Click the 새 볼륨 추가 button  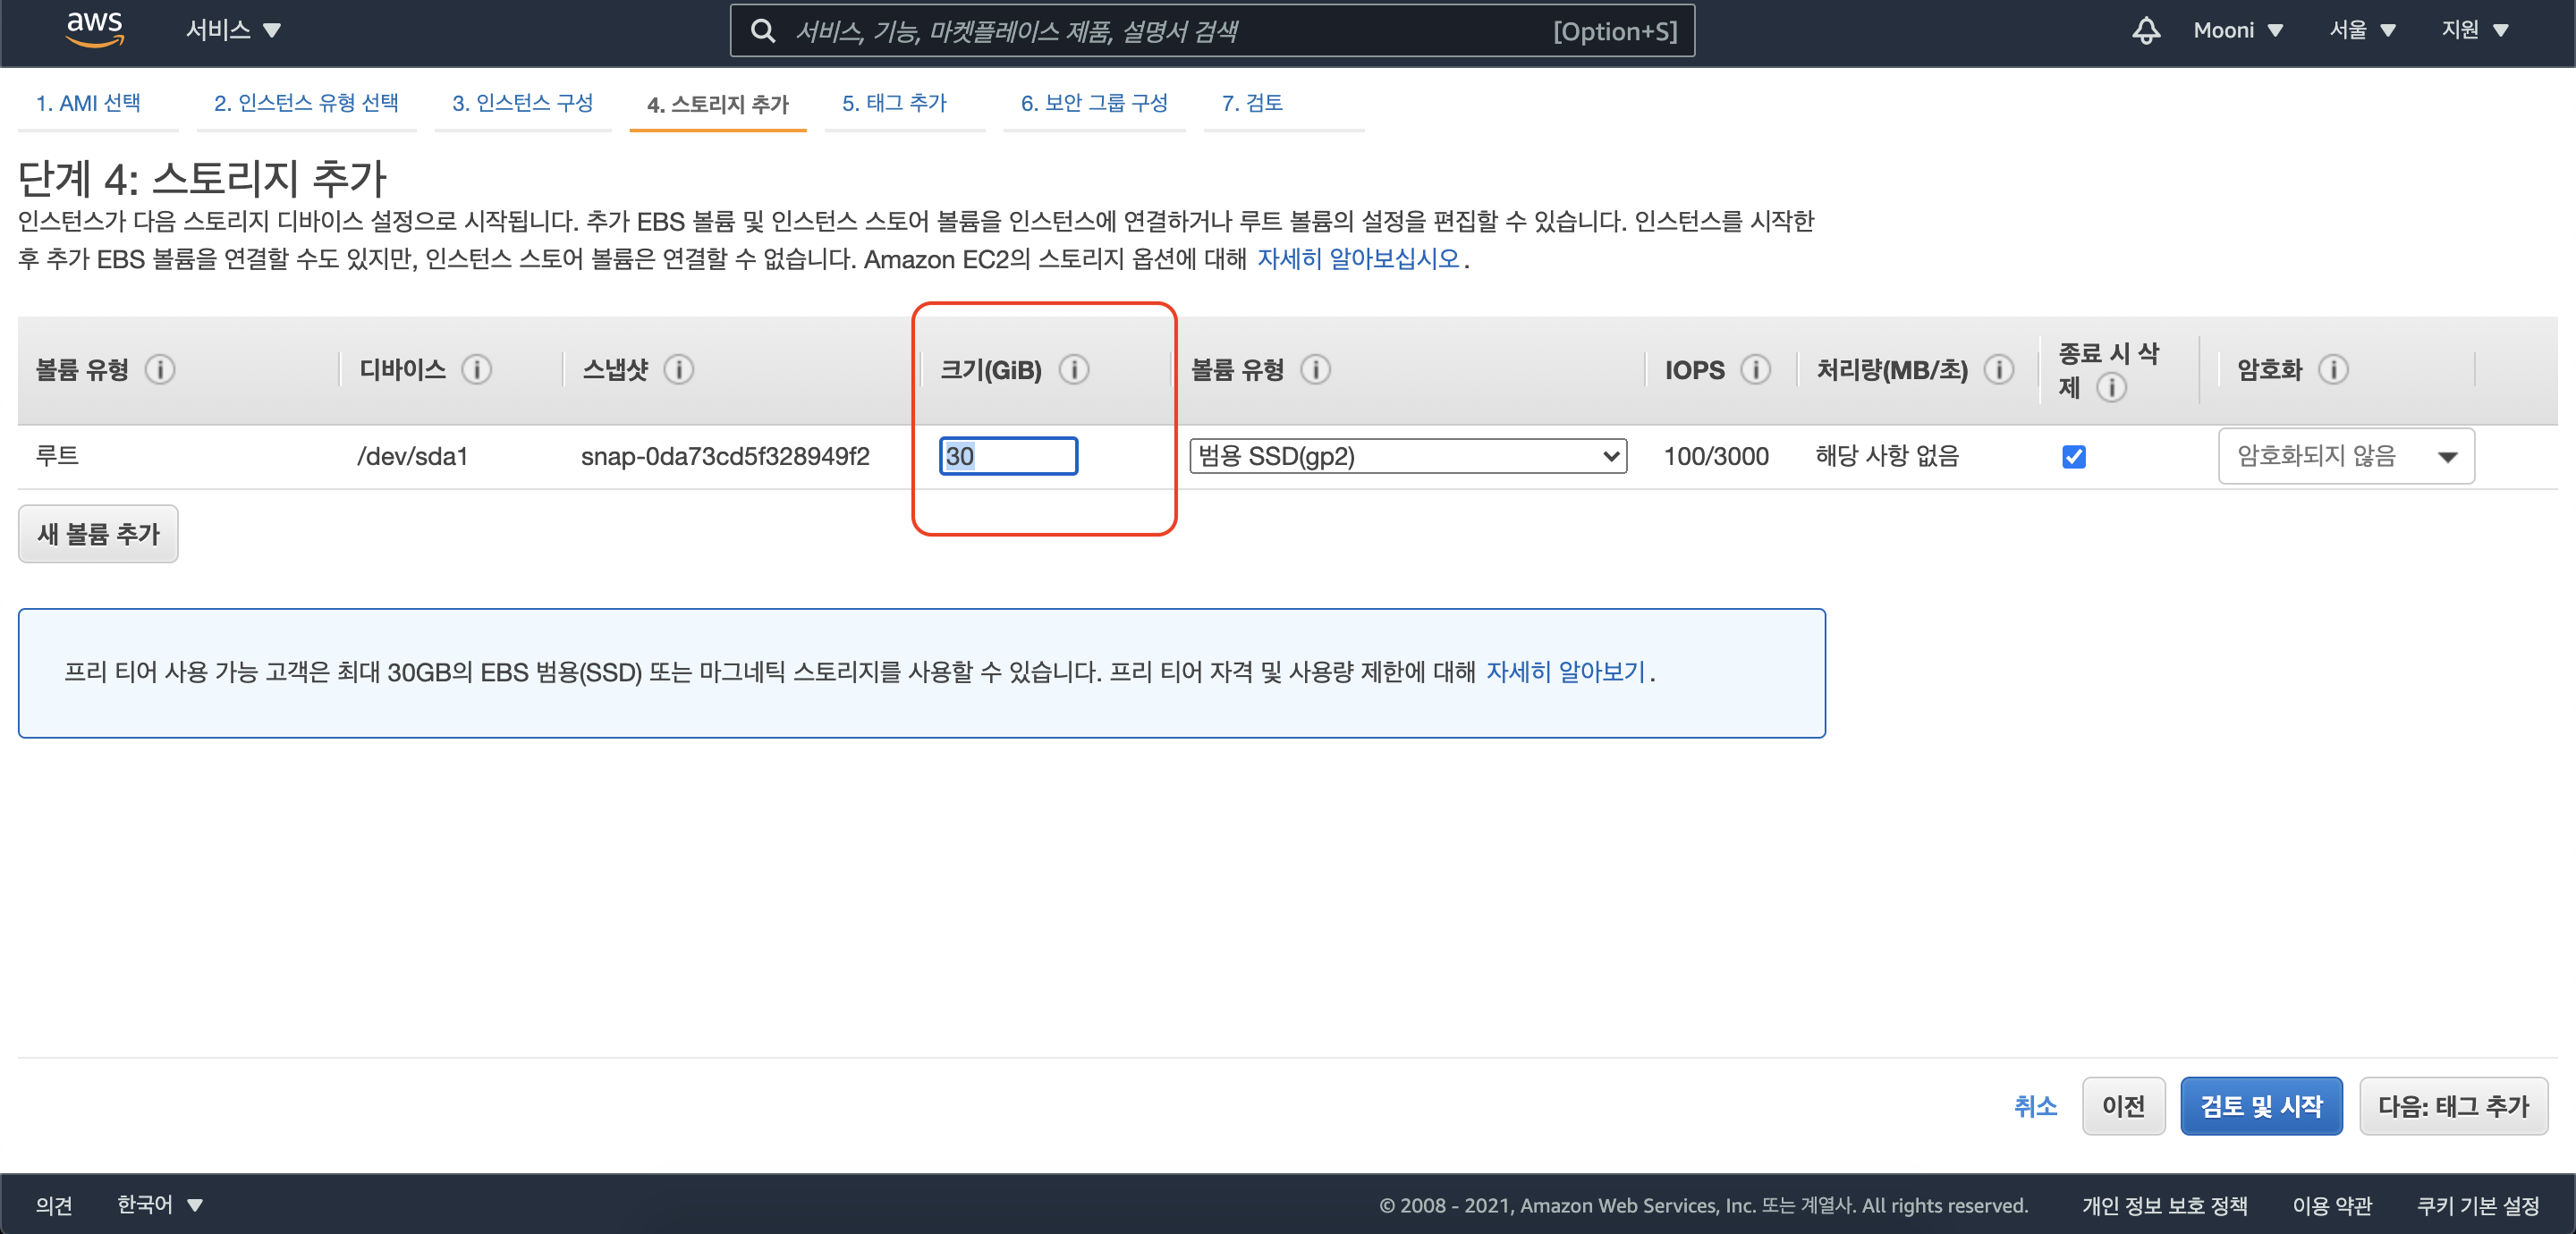(x=98, y=534)
